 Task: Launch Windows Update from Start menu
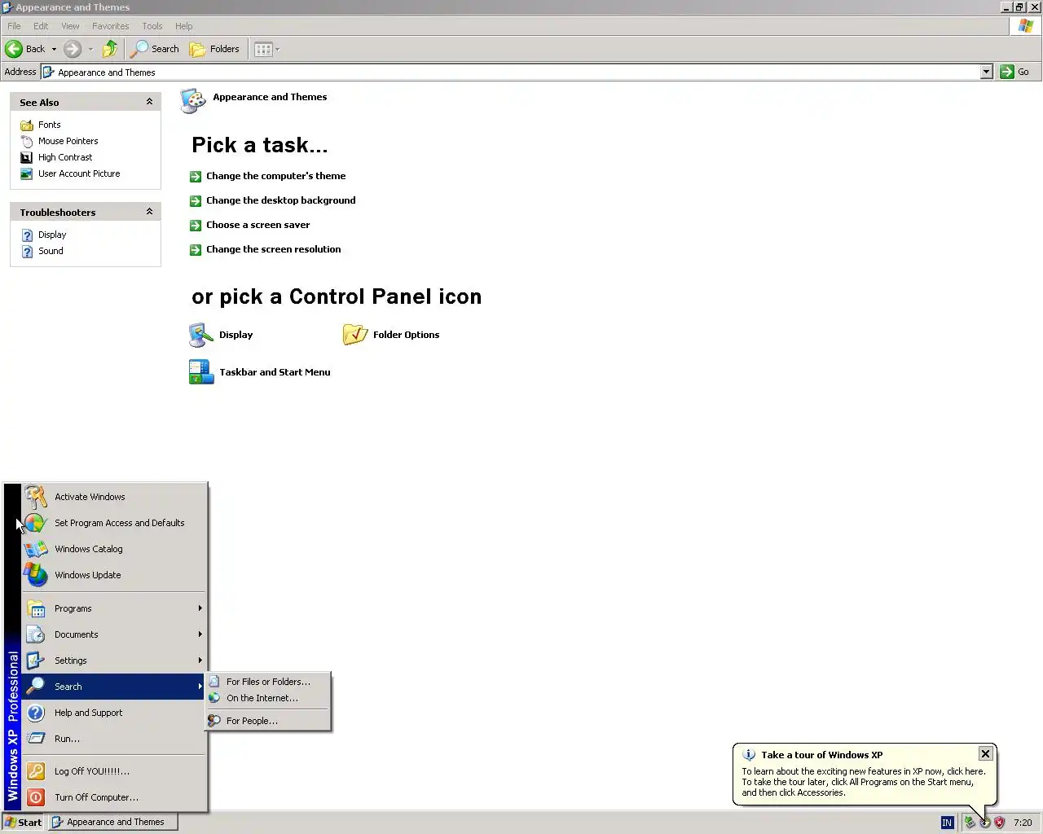[114, 575]
